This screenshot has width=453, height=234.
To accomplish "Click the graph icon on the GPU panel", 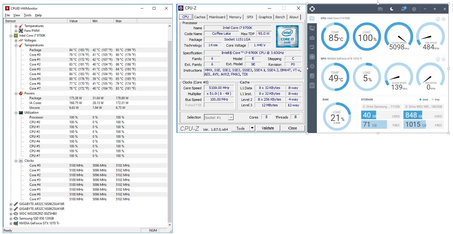I will [444, 59].
